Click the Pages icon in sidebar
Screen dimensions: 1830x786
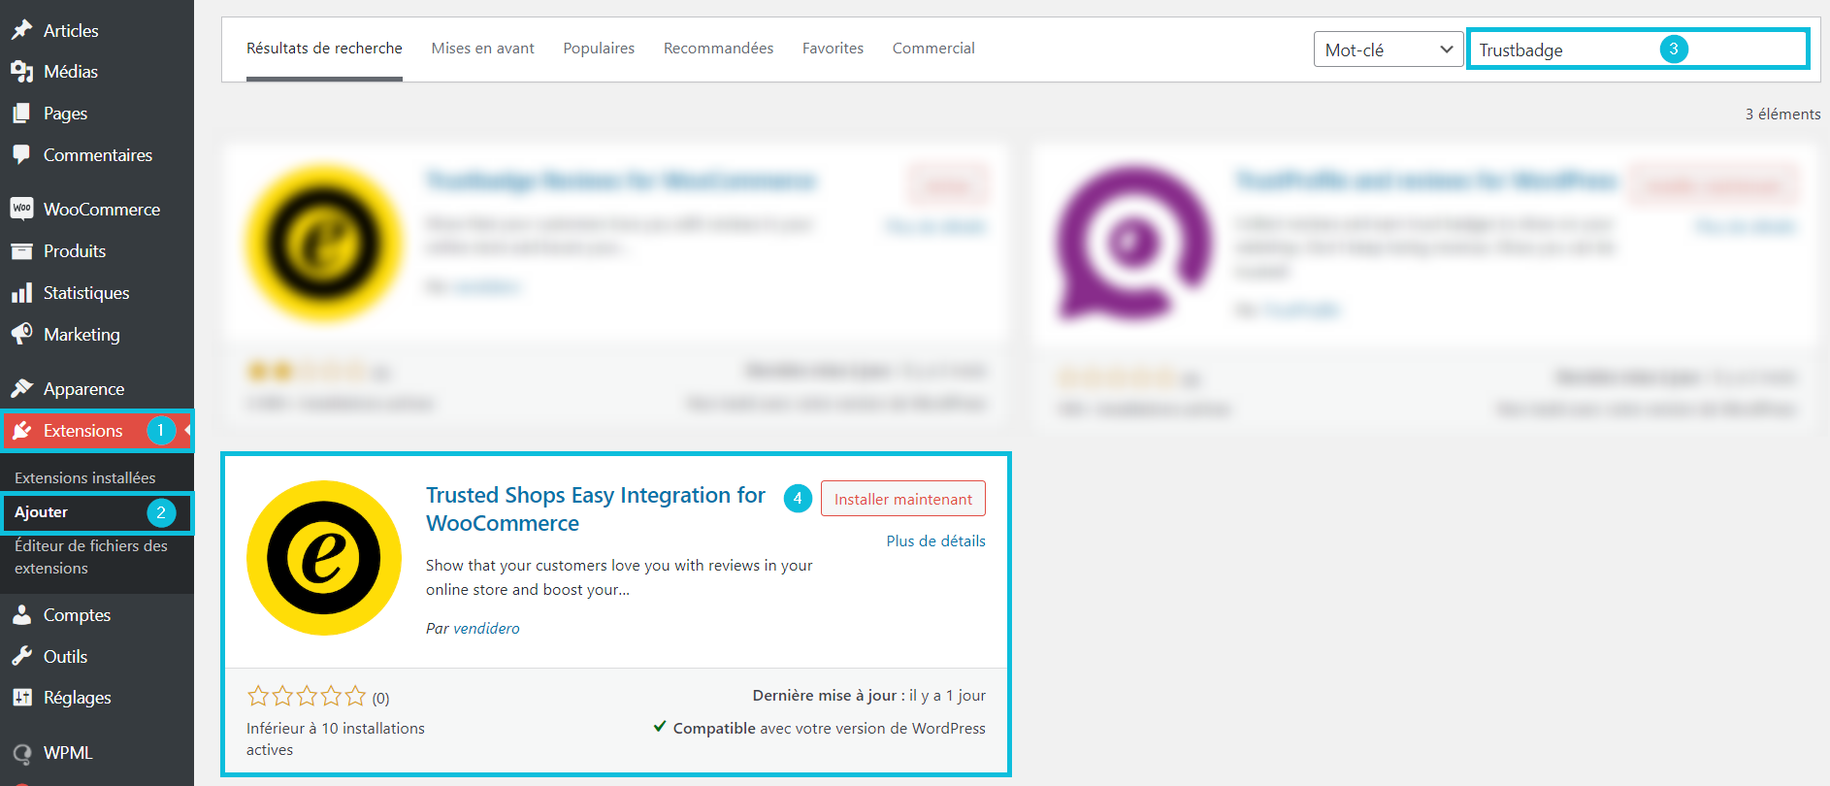[21, 114]
